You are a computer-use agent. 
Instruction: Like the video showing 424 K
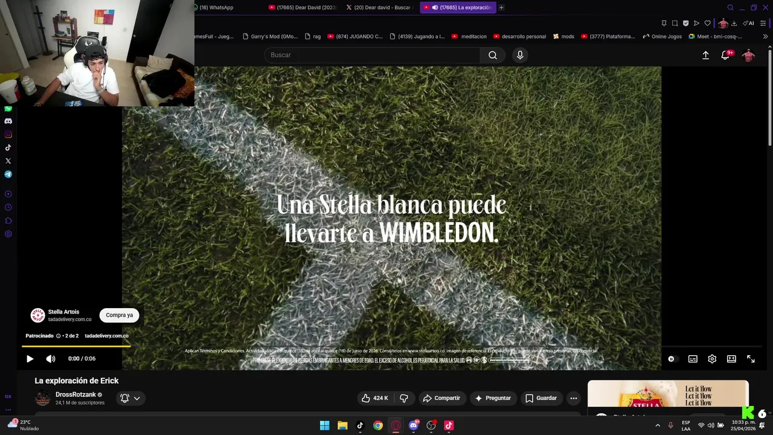(x=374, y=398)
